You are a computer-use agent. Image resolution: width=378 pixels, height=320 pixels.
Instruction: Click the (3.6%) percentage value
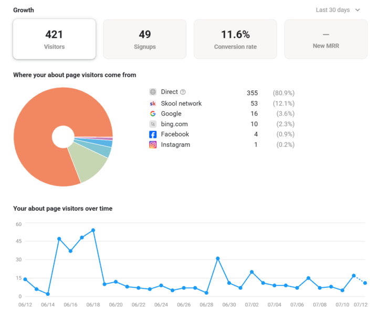(286, 113)
